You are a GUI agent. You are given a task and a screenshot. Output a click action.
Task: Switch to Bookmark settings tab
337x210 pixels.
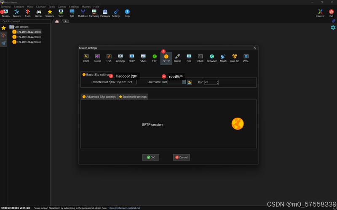(133, 97)
